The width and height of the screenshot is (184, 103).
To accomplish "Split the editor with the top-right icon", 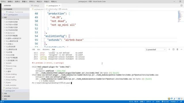I will 181,5.
